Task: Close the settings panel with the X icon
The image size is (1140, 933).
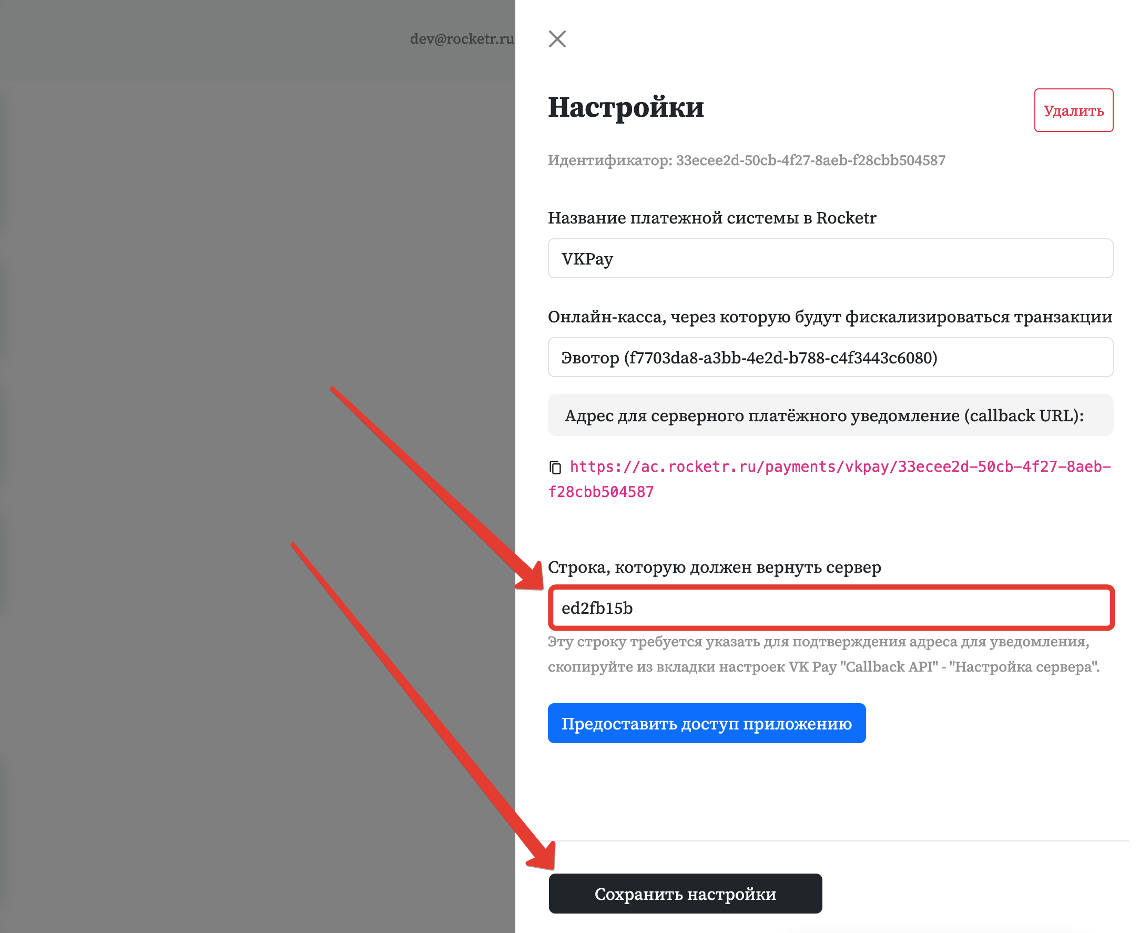Action: [557, 39]
